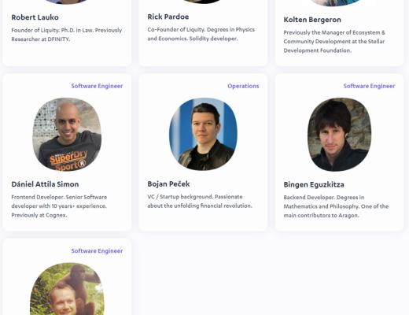Click the photo of man with monkey
Viewport: 409px width, 315px height.
(x=67, y=289)
